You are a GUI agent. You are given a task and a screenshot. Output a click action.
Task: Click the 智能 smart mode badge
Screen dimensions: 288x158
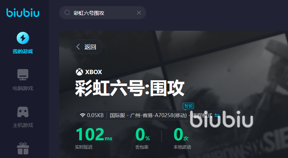pos(189,106)
